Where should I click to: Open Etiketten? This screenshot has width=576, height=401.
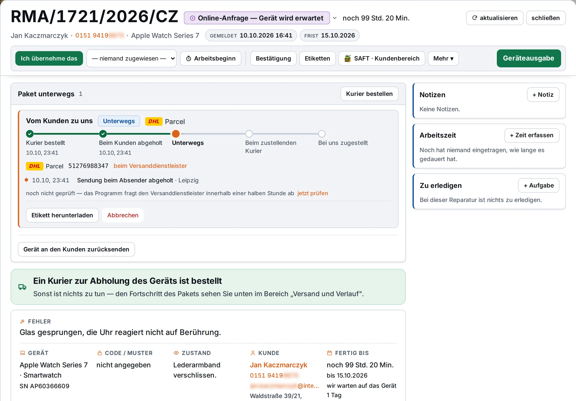pos(317,58)
